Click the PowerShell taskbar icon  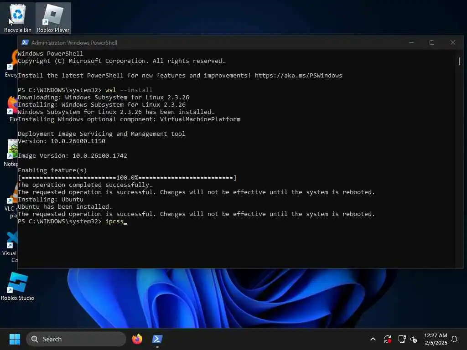coord(157,339)
